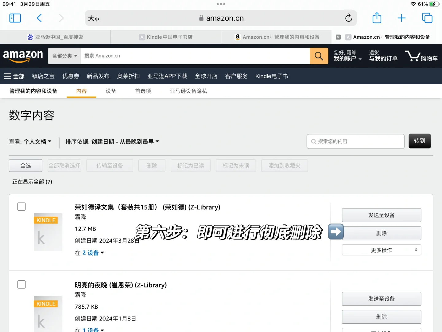
Task: Select the 亚马逊设备隐私 tab
Action: [188, 91]
